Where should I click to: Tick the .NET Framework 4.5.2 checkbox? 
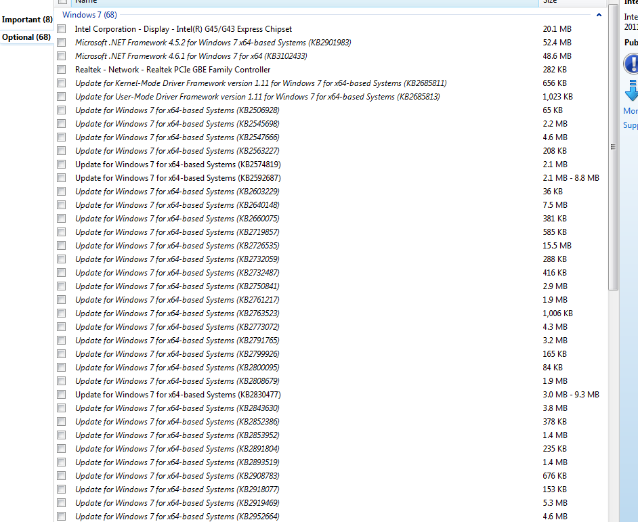pos(62,43)
